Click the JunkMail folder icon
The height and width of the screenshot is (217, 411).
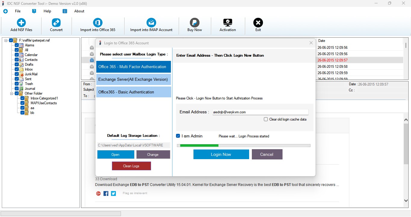21,74
